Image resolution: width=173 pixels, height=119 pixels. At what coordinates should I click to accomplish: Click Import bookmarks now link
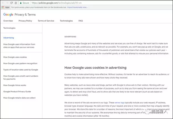coord(77,7)
